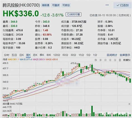The height and width of the screenshot is (118, 132).
Task: Click the 最高 344.0 value
Action: (x=14, y=22)
